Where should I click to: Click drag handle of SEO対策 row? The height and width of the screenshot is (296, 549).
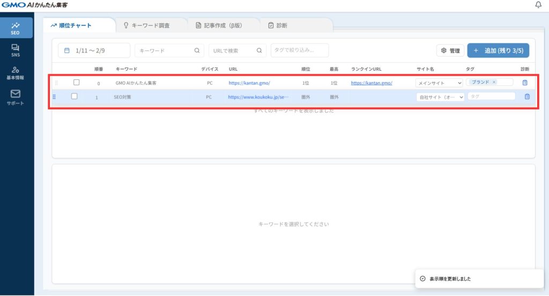coord(54,97)
